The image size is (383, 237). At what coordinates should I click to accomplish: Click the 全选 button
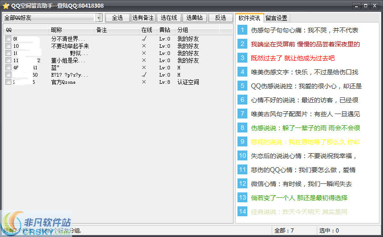[x=118, y=18]
